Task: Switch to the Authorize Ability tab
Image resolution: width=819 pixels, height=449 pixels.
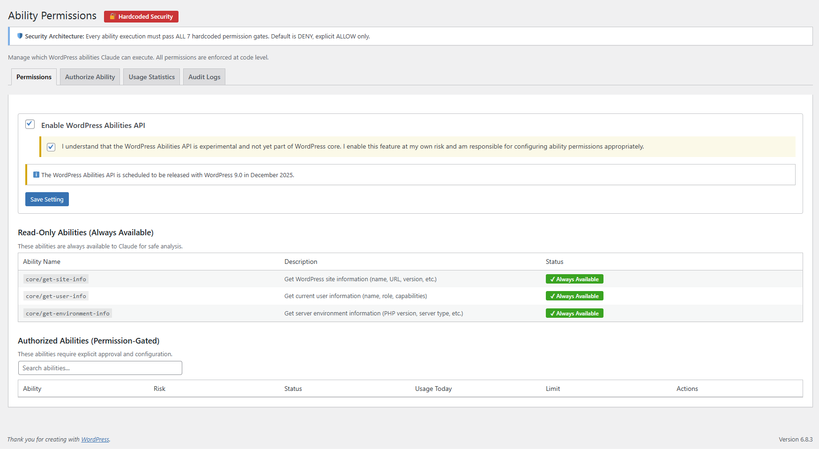Action: pyautogui.click(x=90, y=77)
